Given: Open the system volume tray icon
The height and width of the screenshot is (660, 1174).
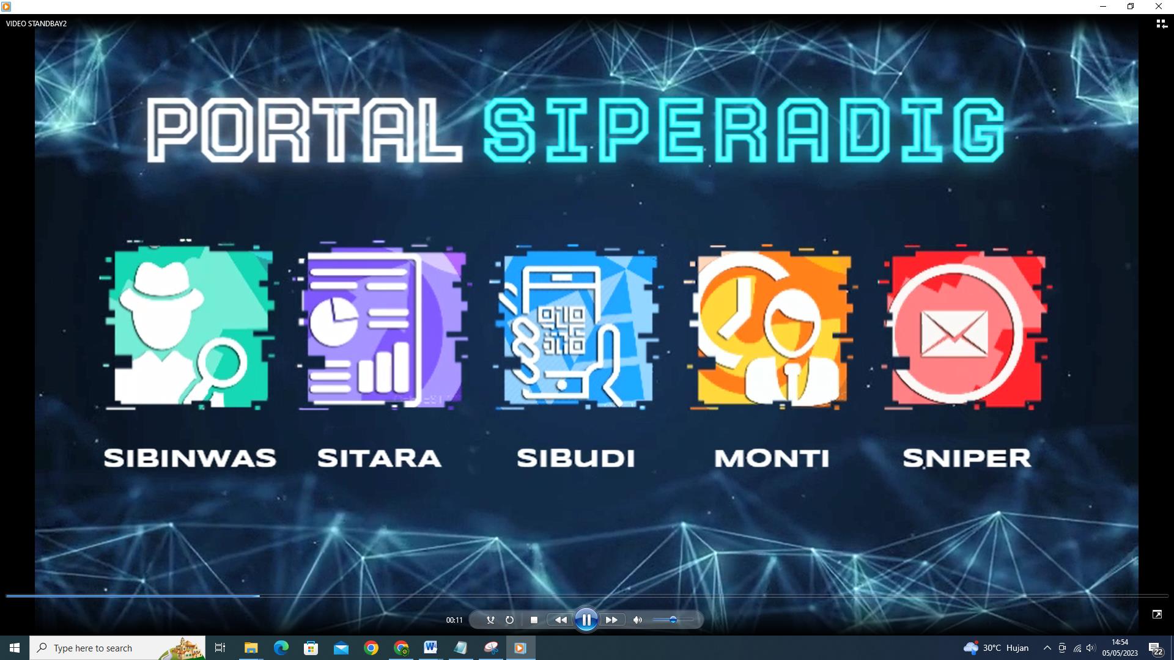Looking at the screenshot, I should (1091, 648).
